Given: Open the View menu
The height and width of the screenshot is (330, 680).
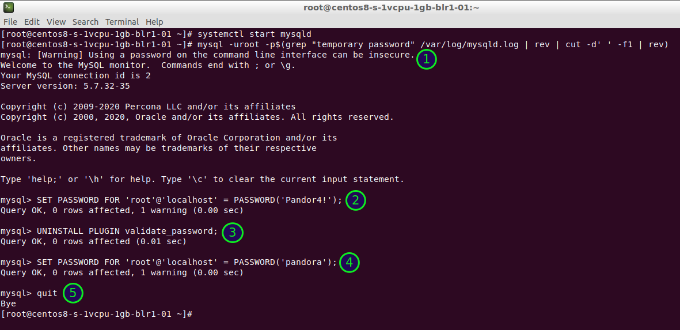Looking at the screenshot, I should coord(56,22).
